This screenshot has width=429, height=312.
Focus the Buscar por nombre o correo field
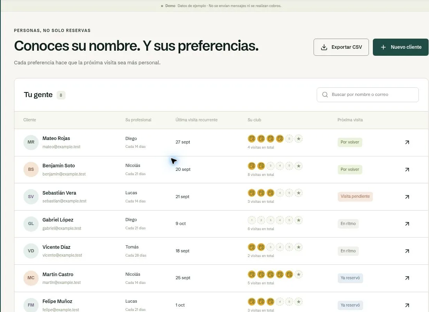coord(368,95)
